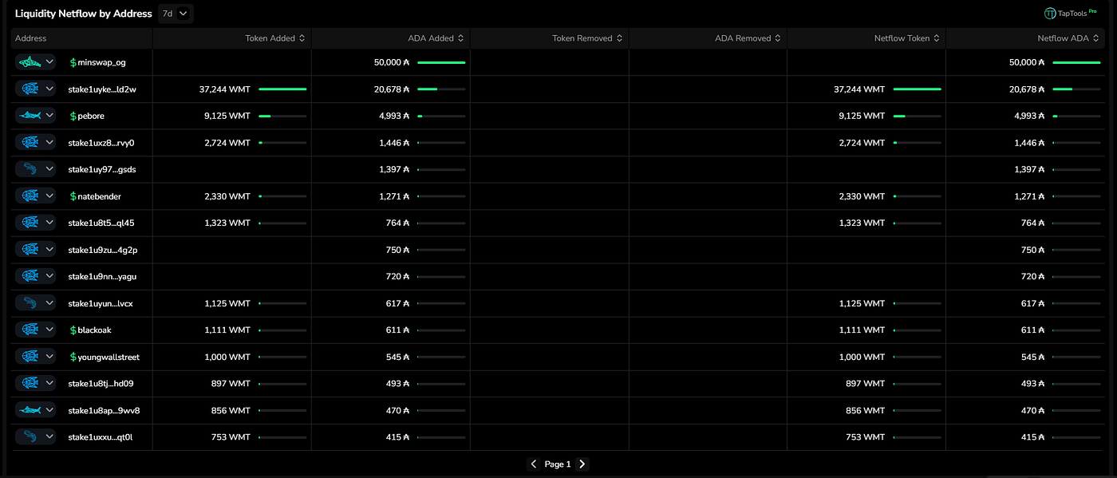
Task: Click the 20,678 ADA Added value
Action: click(x=392, y=89)
